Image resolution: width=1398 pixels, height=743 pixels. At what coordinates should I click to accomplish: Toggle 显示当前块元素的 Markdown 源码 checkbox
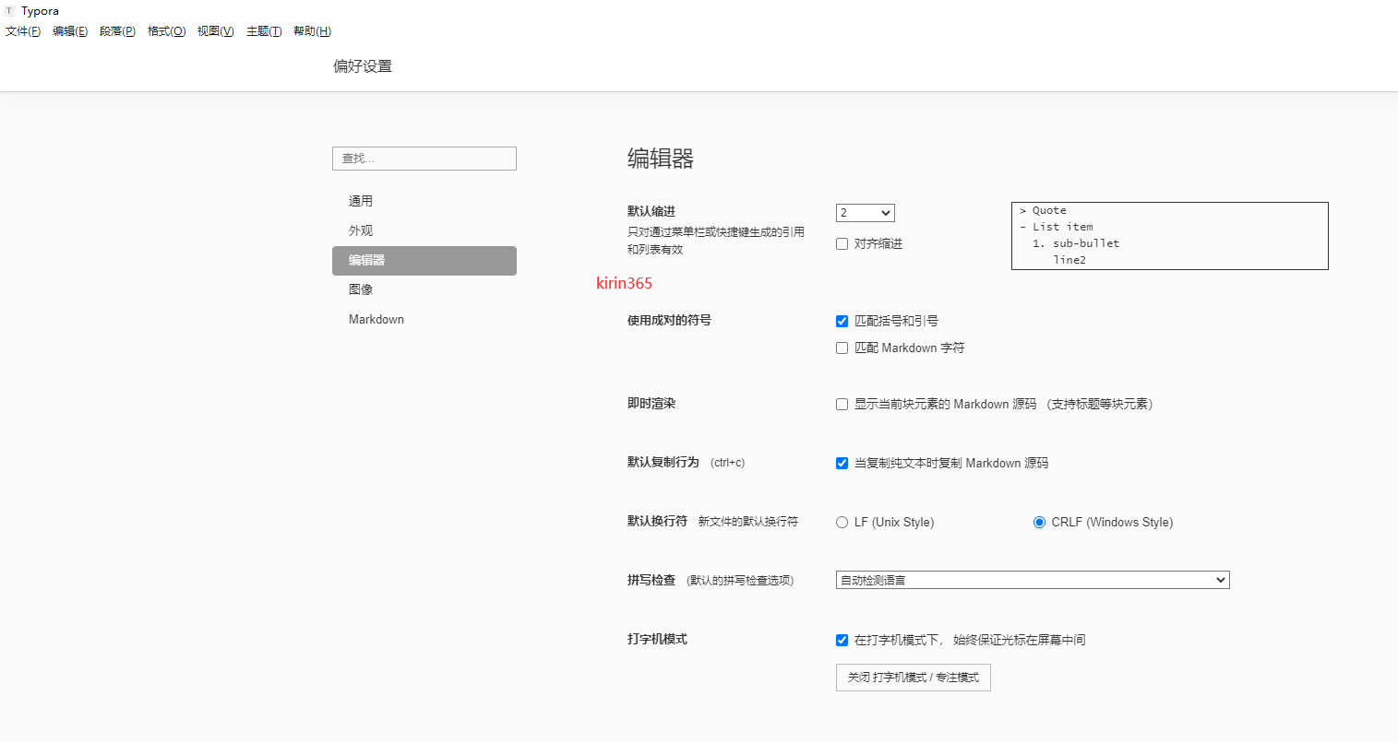point(842,405)
